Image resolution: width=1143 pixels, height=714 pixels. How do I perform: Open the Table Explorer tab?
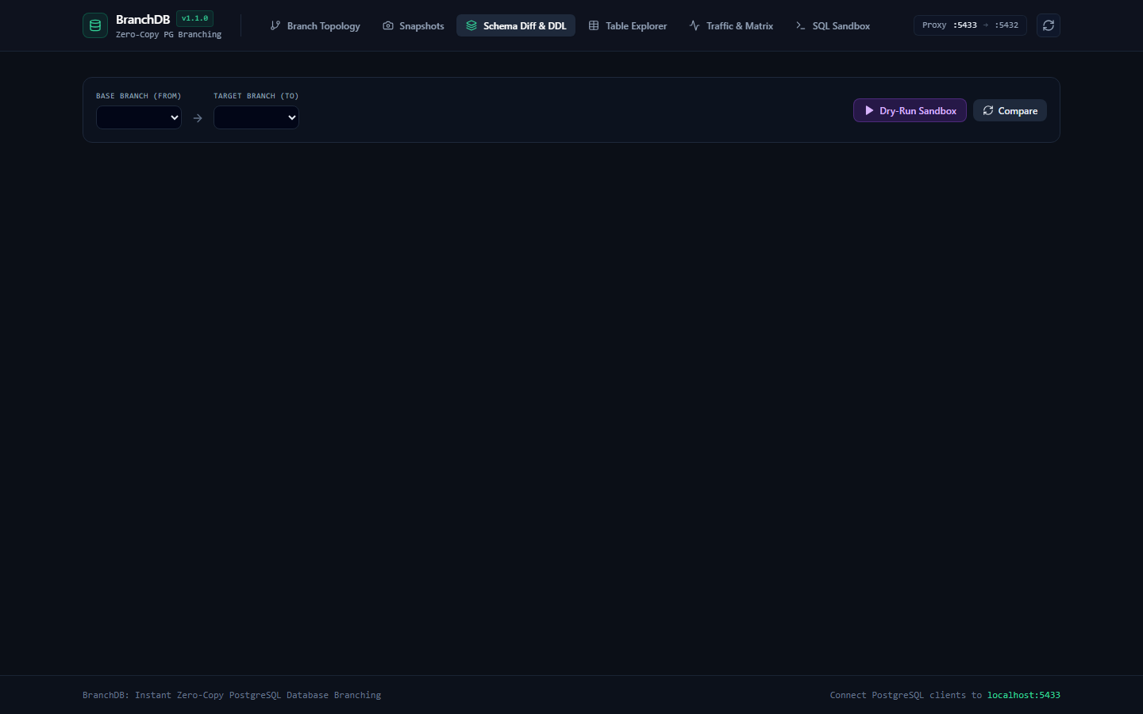coord(628,25)
